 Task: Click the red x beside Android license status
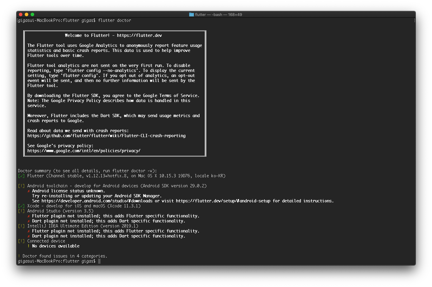coord(29,191)
